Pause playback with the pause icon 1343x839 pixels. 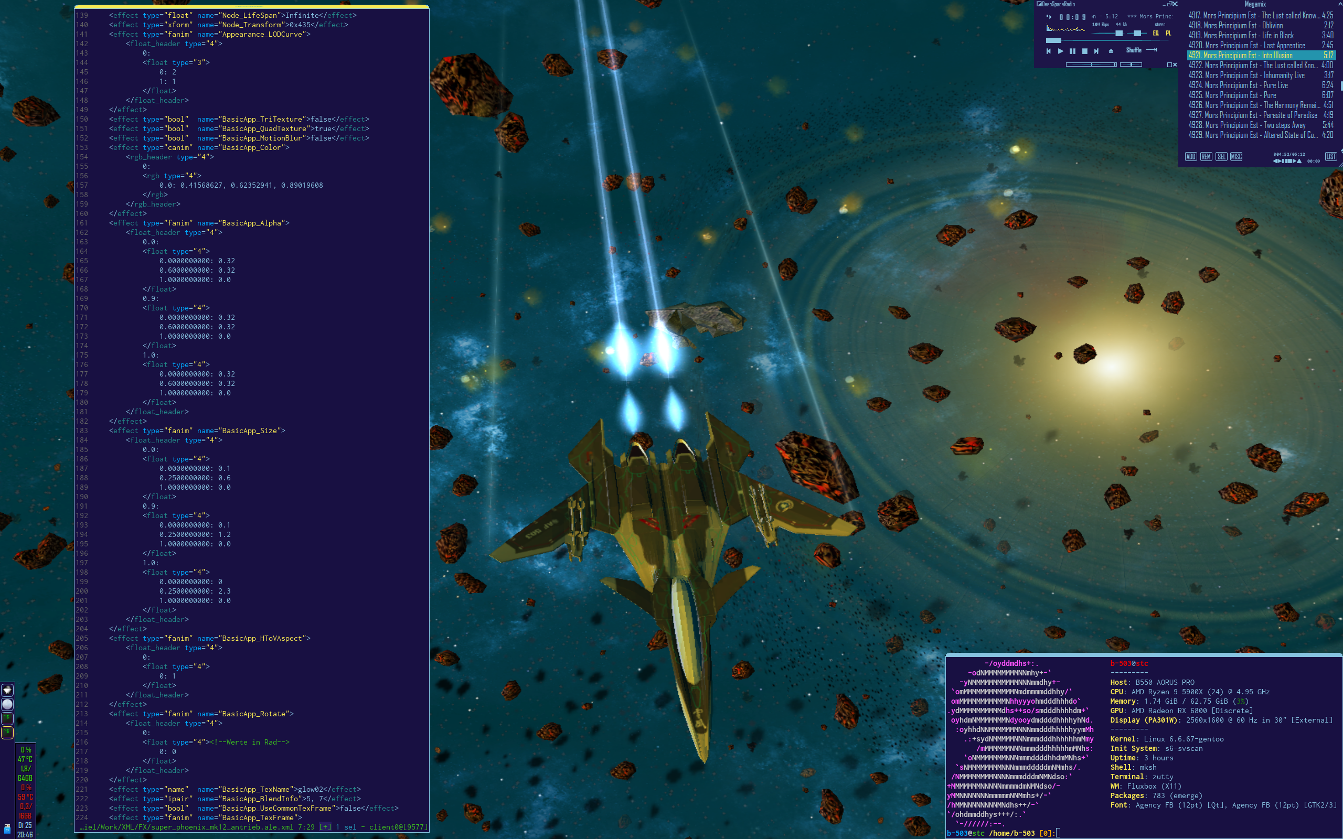tap(1072, 51)
